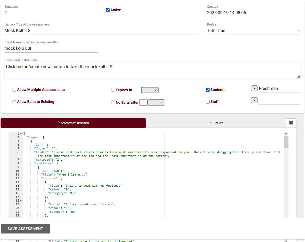
Task: Enable Allow Multiple Assessments
Action: tap(14, 90)
